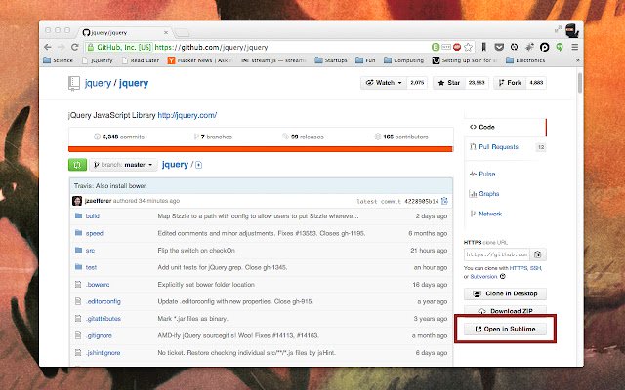Open the .gitattributes file
The image size is (625, 390).
pos(104,319)
